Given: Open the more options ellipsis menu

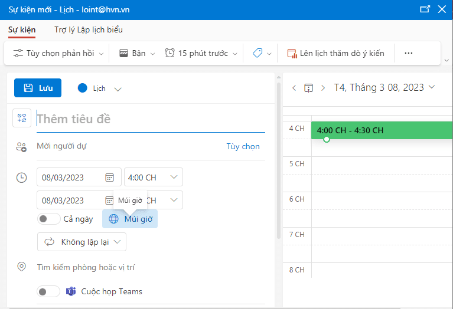Looking at the screenshot, I should 409,53.
